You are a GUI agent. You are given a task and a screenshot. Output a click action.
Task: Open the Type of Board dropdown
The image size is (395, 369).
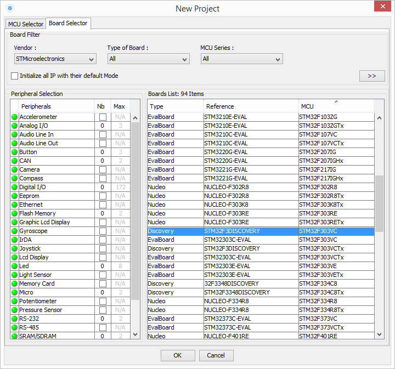(148, 59)
